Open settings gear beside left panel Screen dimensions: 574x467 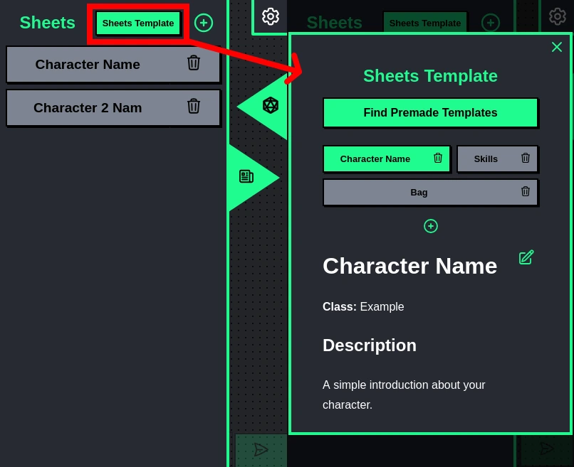[x=271, y=16]
